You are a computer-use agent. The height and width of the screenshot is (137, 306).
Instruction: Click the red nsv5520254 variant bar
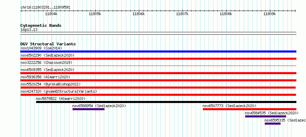[x=158, y=88]
